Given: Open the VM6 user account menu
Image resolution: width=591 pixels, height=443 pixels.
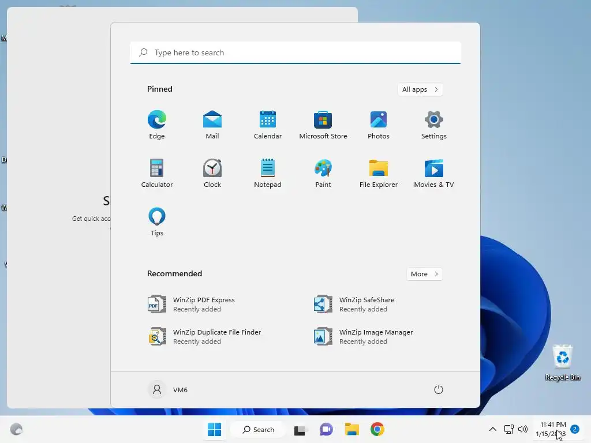Looking at the screenshot, I should point(168,389).
